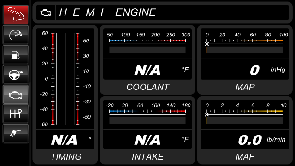Select the steering wheel icon in sidebar
The image size is (295, 166).
click(x=16, y=75)
